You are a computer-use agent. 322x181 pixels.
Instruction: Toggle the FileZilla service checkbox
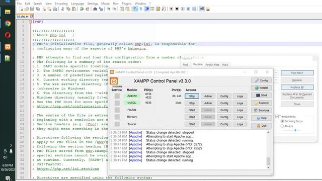click(x=117, y=110)
